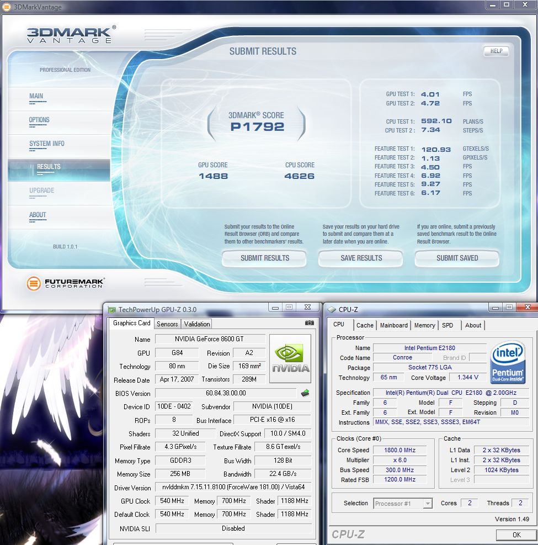Click CPU Test 1 value 592.10
538x545 pixels.
(436, 121)
